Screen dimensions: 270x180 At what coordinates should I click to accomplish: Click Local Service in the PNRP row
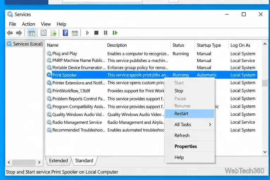[242, 60]
